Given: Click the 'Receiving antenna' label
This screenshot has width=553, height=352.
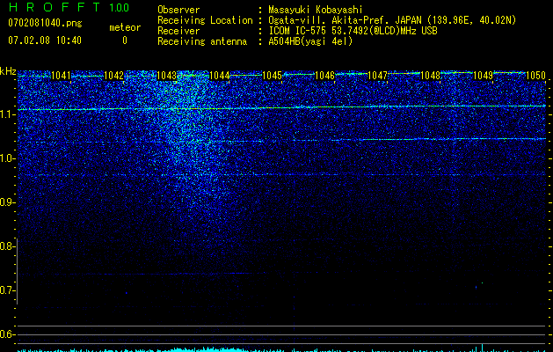Looking at the screenshot, I should (202, 41).
